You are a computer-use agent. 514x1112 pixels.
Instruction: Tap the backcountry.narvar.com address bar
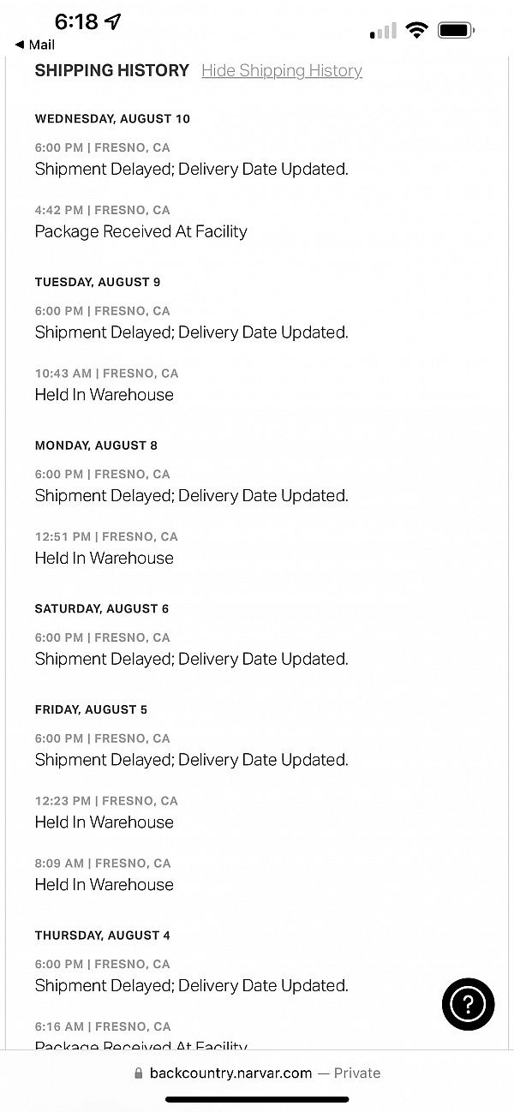coord(231,1073)
